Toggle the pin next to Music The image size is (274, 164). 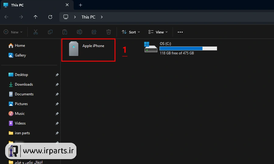(57, 114)
